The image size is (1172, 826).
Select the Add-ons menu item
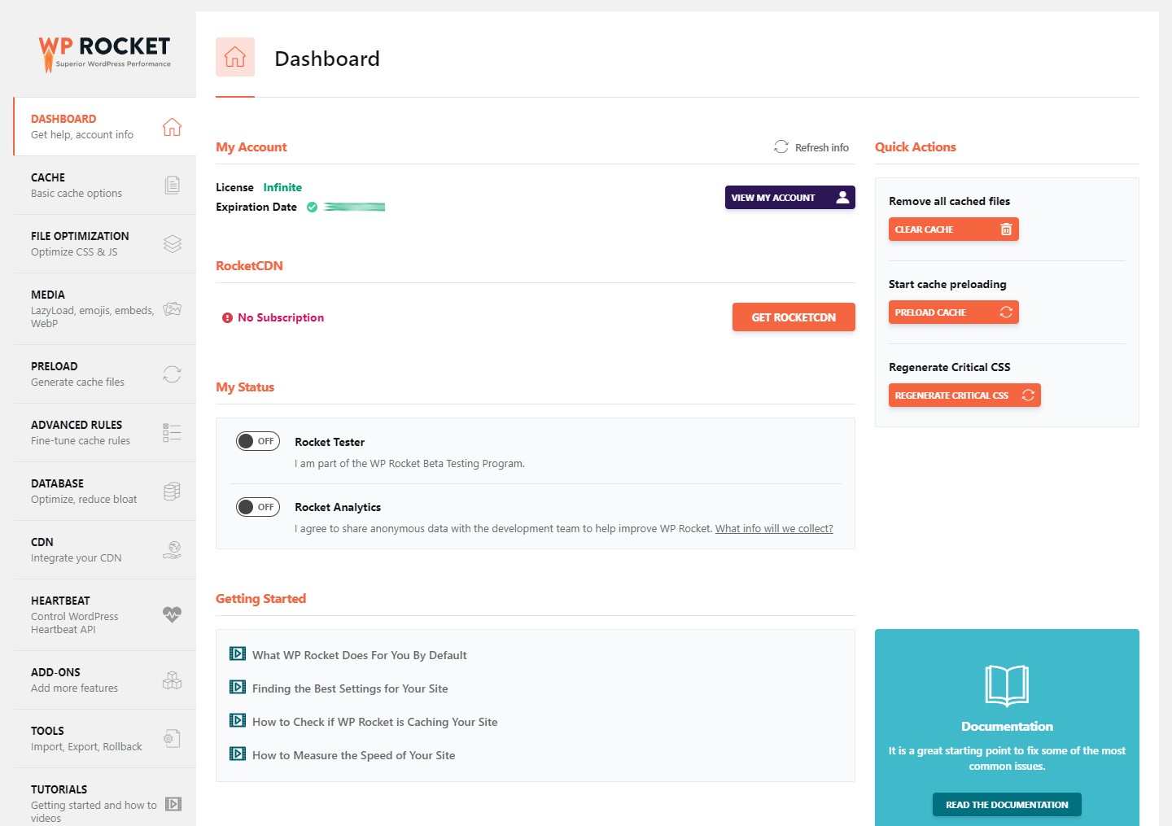tap(105, 680)
